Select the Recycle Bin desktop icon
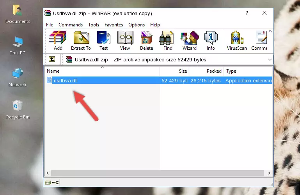The width and height of the screenshot is (300, 195). pyautogui.click(x=18, y=110)
